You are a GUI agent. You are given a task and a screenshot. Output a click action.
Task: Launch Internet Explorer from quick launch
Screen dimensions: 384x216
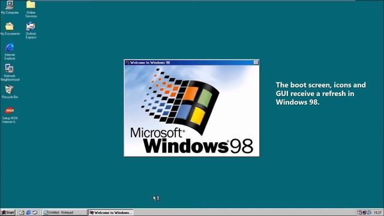(28, 212)
